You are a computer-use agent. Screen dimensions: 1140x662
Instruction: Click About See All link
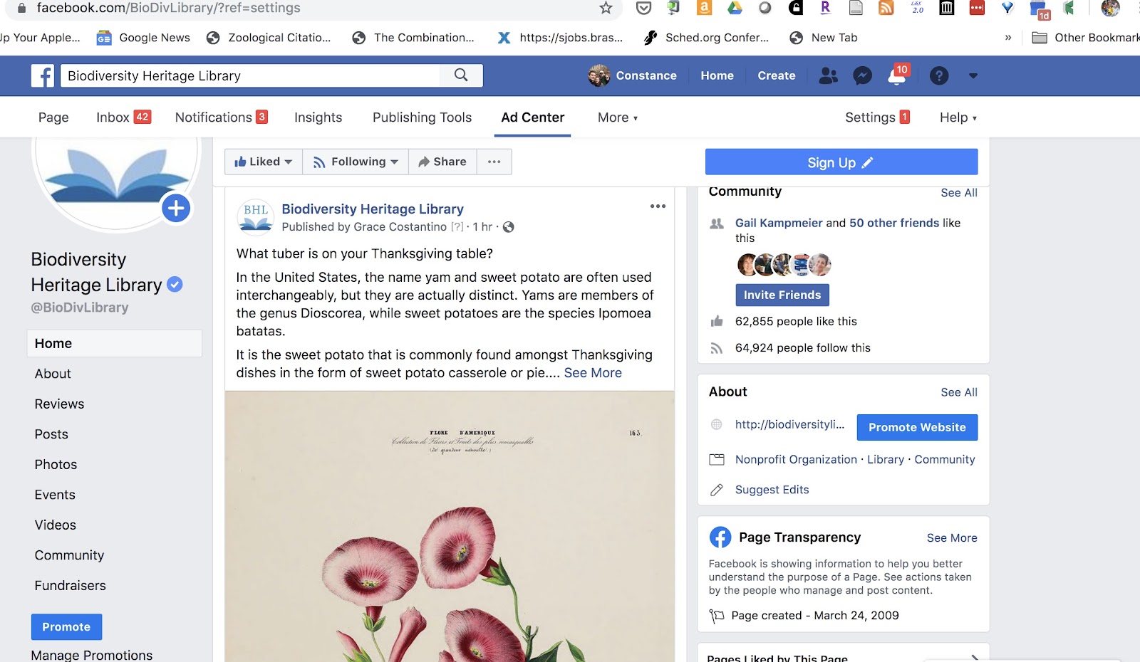coord(959,392)
